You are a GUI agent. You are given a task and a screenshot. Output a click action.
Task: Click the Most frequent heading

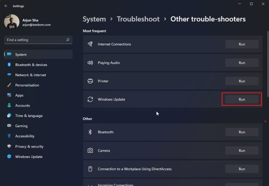(x=94, y=31)
